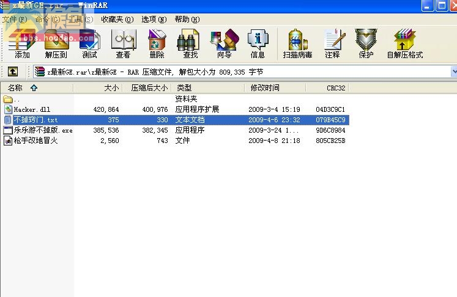Click size value 420,864

106,110
